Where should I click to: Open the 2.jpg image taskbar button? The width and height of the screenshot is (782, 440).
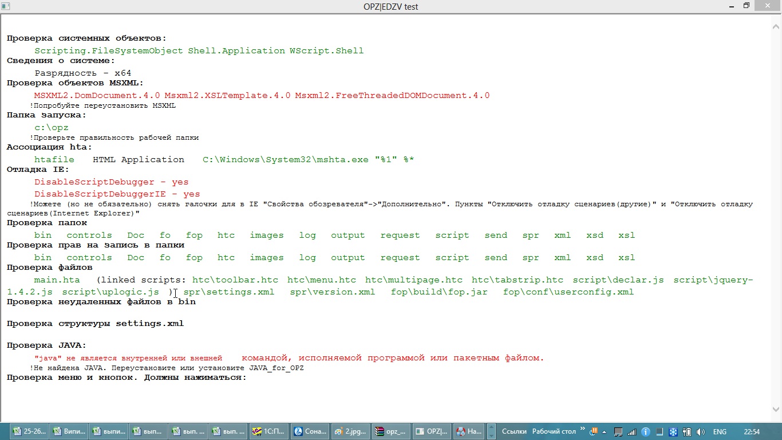coord(350,431)
